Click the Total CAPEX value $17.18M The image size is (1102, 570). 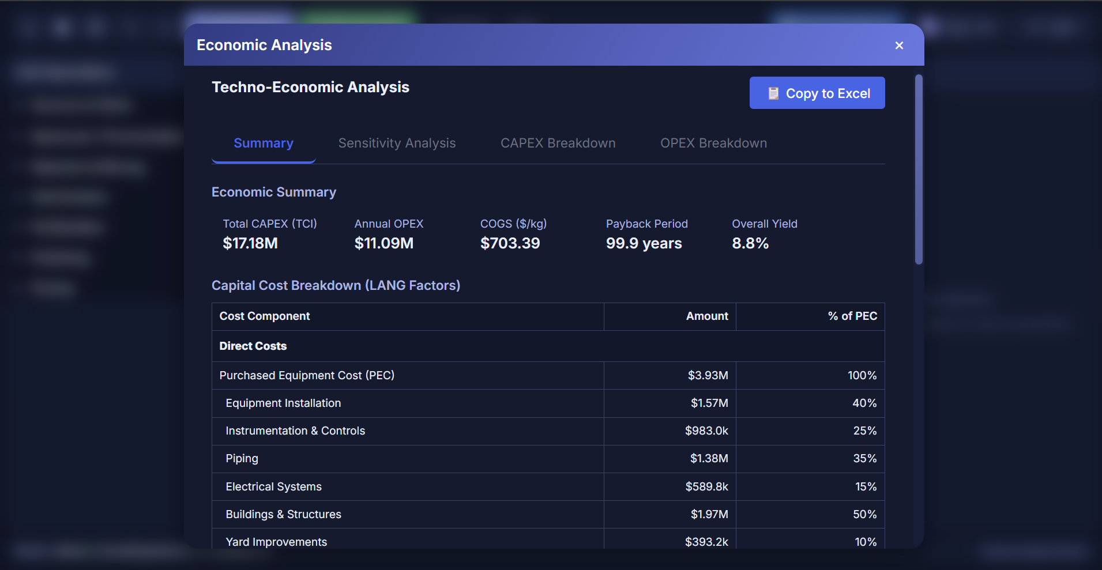250,243
